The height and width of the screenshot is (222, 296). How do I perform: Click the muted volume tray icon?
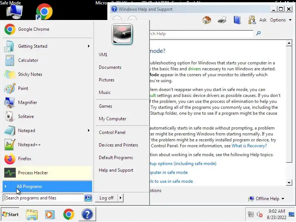click(260, 215)
